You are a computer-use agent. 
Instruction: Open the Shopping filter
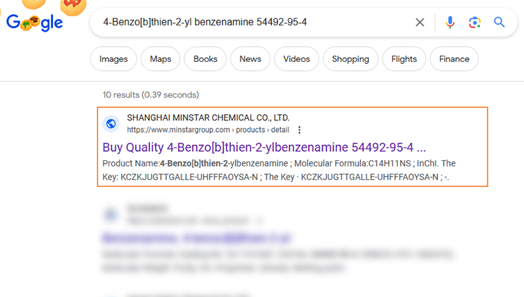tap(350, 59)
